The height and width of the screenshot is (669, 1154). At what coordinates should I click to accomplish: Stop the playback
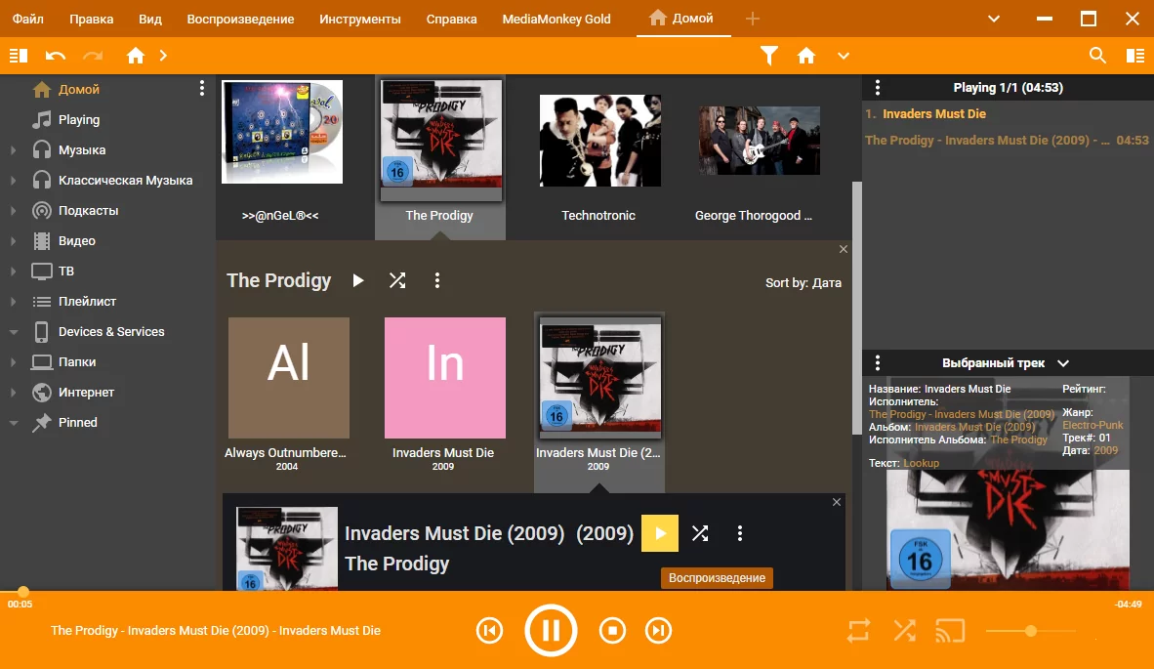pos(612,631)
